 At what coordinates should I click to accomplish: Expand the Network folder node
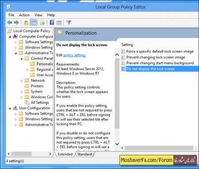click(22, 81)
